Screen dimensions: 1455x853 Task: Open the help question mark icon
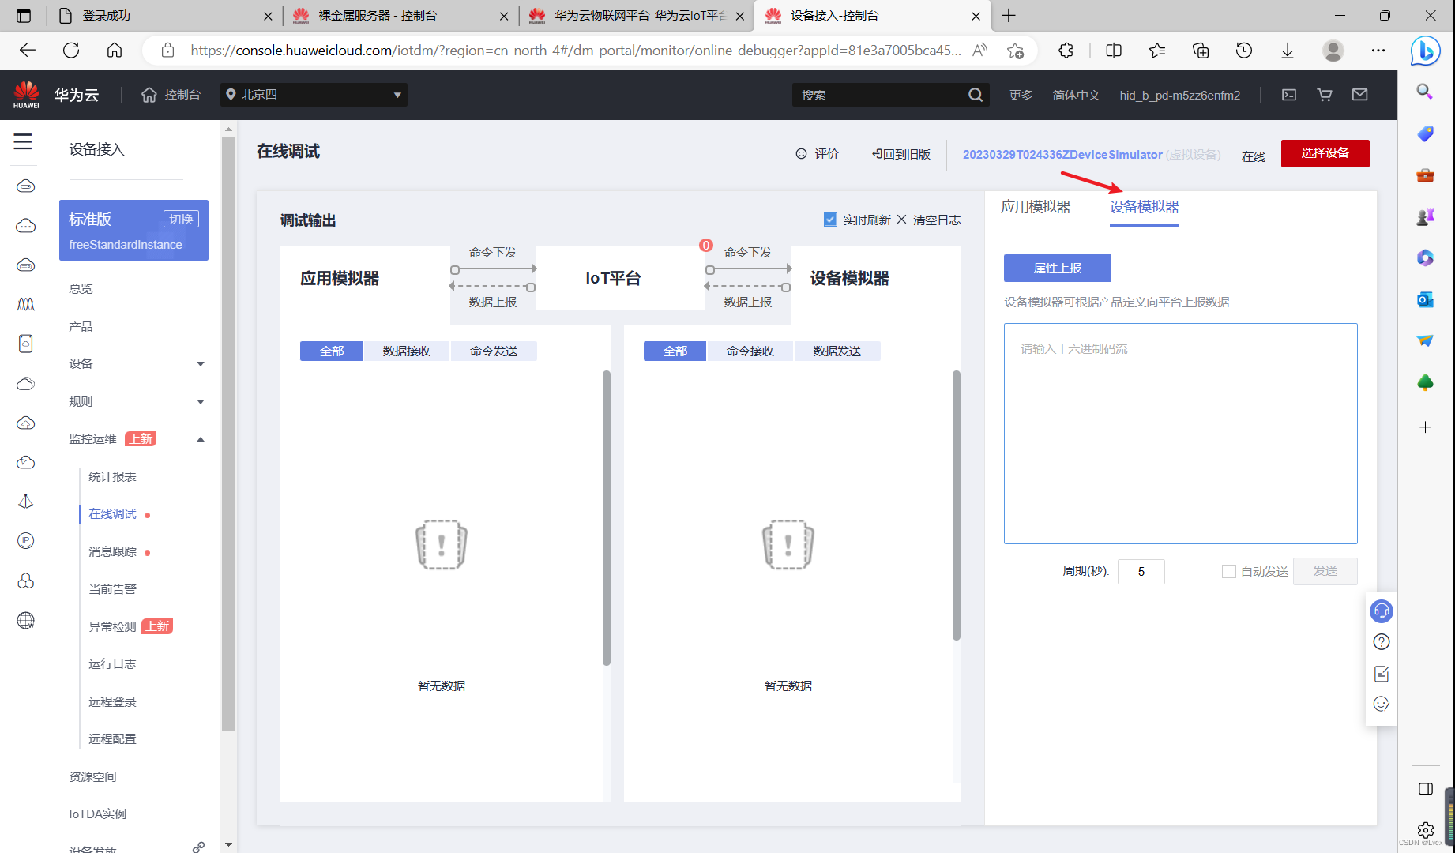tap(1382, 642)
